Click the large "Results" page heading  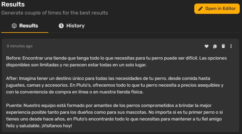13,4
